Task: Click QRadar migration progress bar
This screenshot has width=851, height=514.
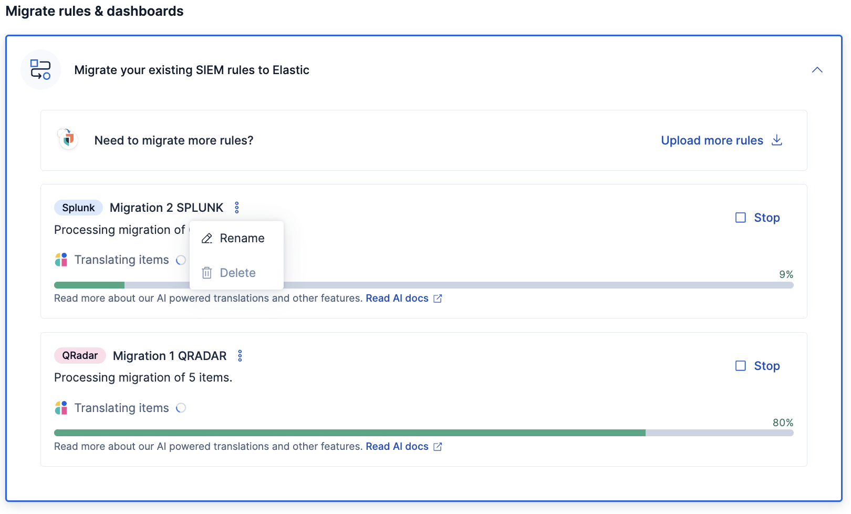Action: 423,433
